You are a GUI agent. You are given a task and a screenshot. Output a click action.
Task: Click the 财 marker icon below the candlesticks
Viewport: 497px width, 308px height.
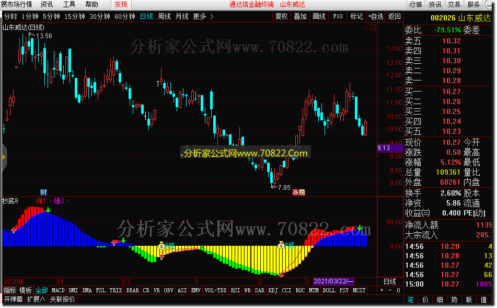[43, 192]
